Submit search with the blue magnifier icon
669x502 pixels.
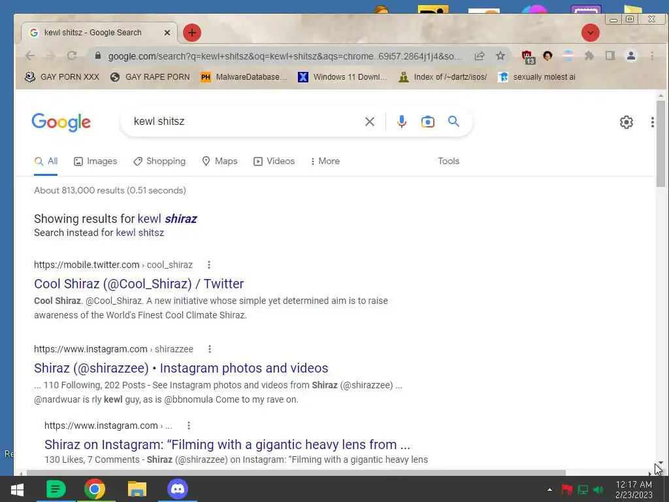pos(453,122)
